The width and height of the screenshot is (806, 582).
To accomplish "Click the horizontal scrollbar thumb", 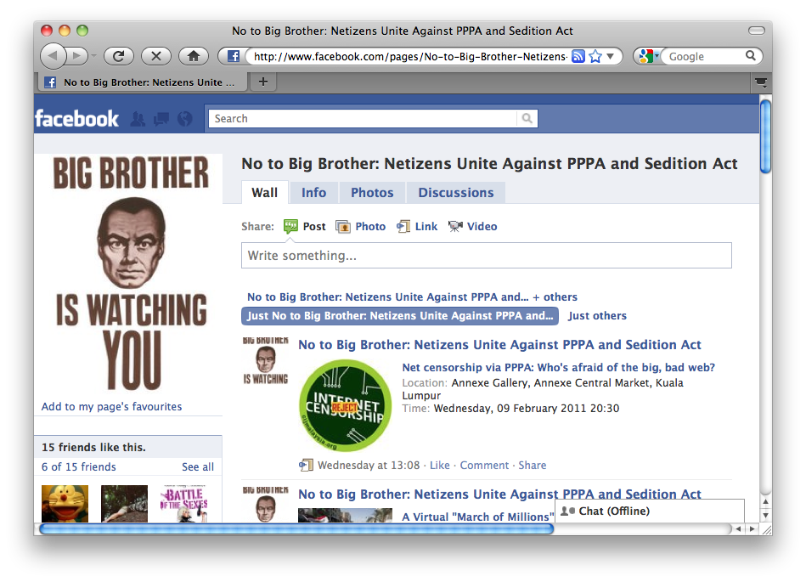I will (296, 529).
